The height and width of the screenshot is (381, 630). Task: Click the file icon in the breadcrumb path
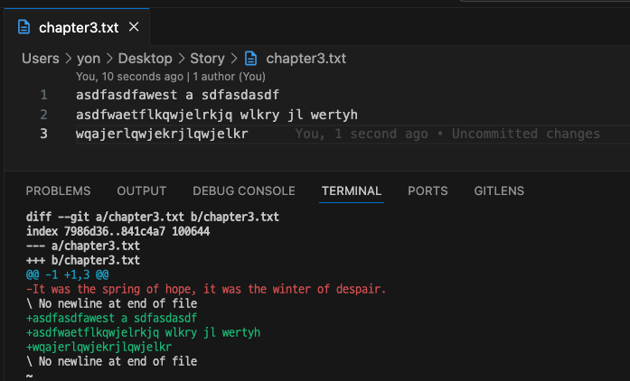(251, 59)
